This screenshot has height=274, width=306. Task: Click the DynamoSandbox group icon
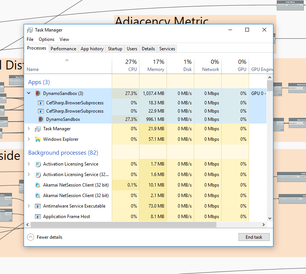(x=38, y=93)
